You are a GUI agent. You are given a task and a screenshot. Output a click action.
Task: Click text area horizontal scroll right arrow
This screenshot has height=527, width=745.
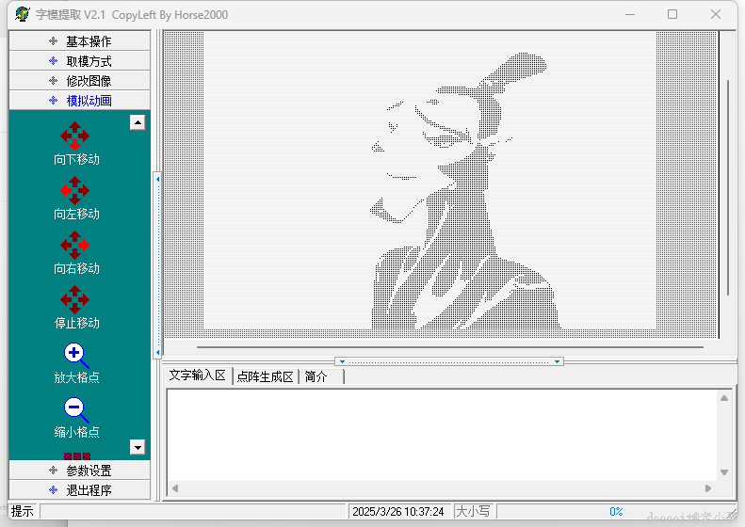click(x=708, y=488)
